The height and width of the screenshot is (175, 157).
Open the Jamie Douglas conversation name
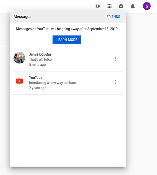(x=40, y=54)
